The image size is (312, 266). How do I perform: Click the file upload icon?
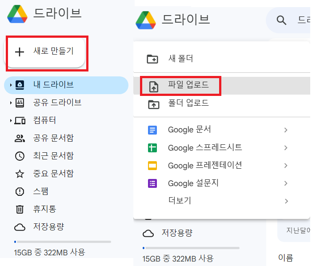[154, 87]
